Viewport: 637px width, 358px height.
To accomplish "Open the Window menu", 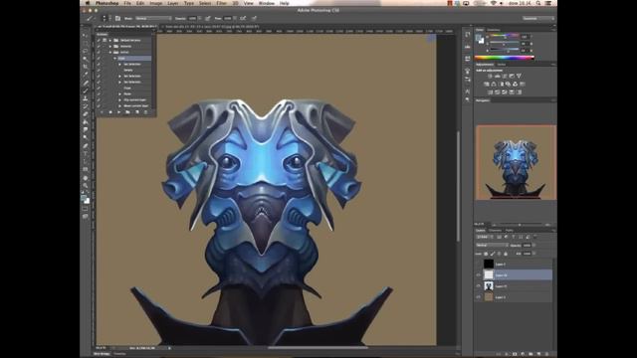I will [x=267, y=3].
